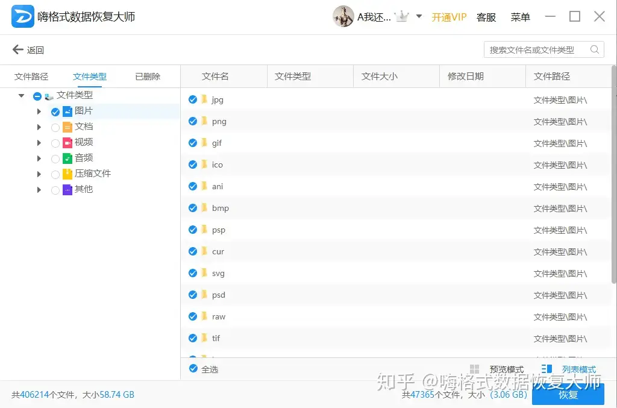Select the 压缩文件 tree item label
This screenshot has width=617, height=408.
click(93, 174)
